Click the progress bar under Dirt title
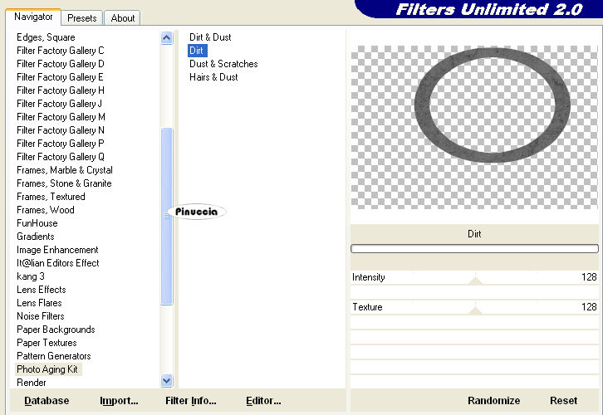 [474, 249]
